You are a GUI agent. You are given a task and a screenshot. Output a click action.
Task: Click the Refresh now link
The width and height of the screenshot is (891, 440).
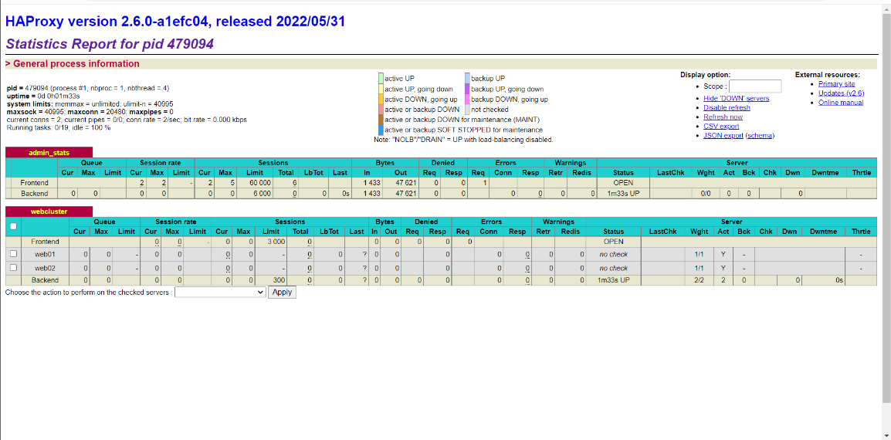(x=723, y=117)
